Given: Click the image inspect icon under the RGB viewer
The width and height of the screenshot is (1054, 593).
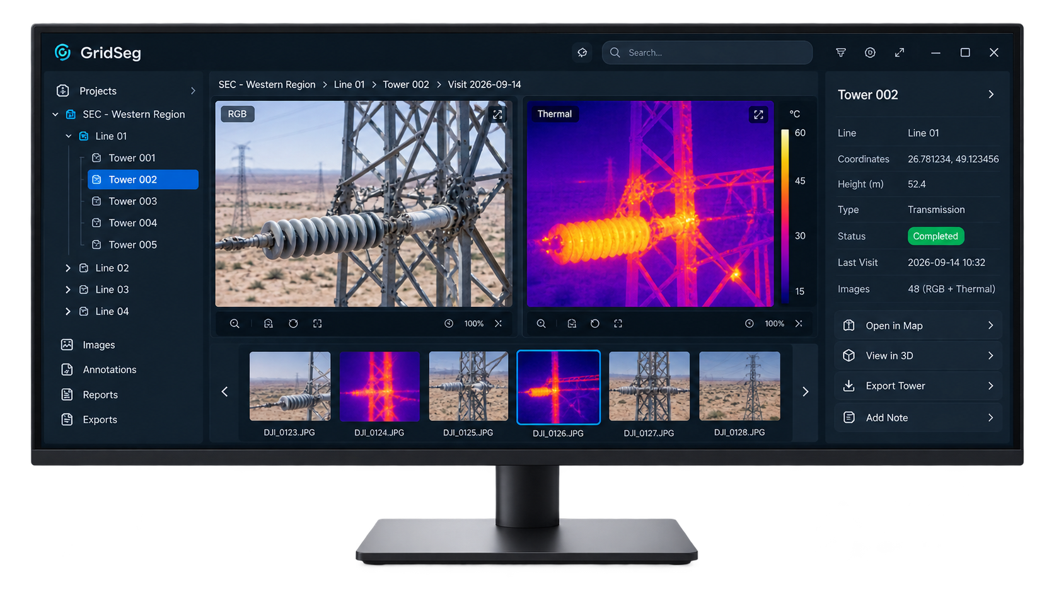Looking at the screenshot, I should (x=269, y=323).
